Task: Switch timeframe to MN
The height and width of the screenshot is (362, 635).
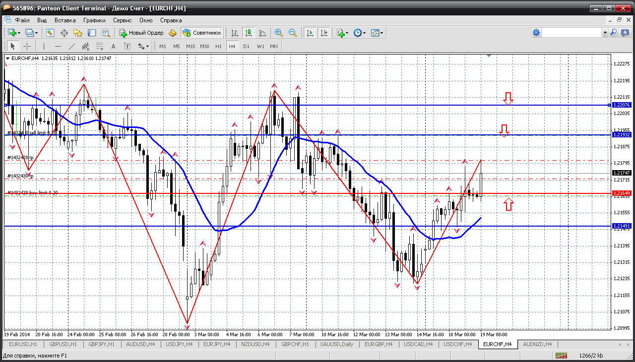Action: click(274, 46)
